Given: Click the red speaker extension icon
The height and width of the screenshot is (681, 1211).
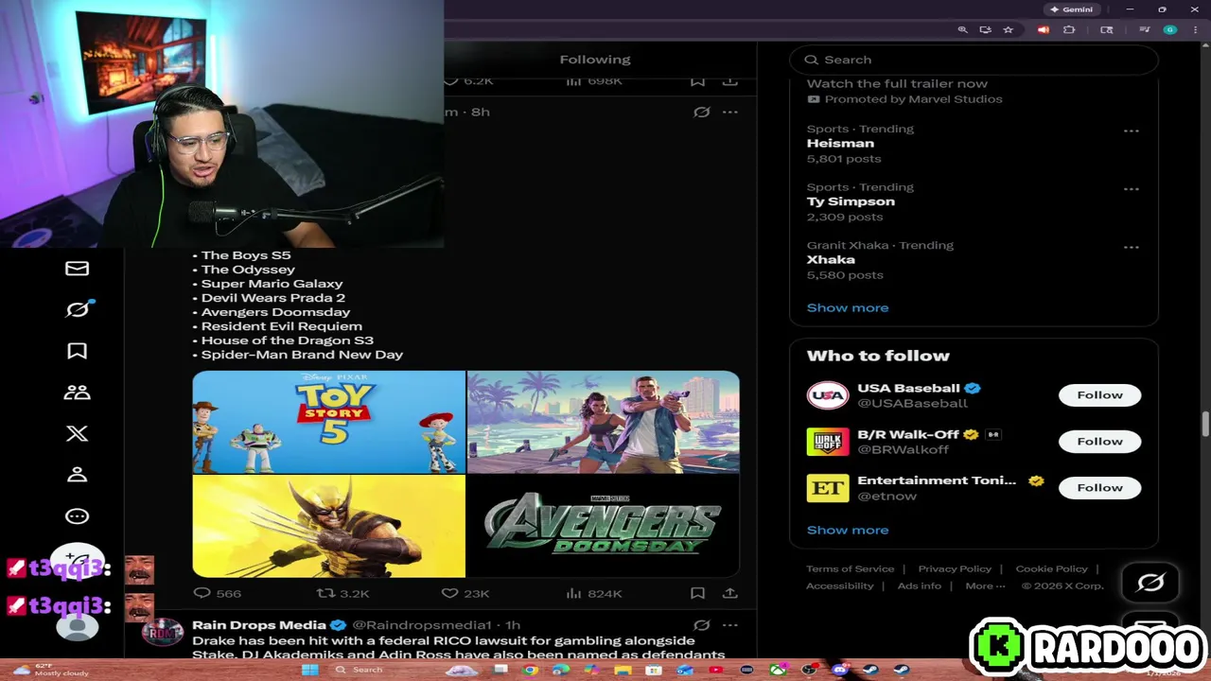Looking at the screenshot, I should [1044, 30].
